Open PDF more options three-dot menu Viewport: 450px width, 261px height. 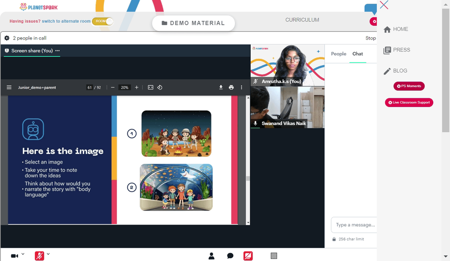(x=241, y=88)
